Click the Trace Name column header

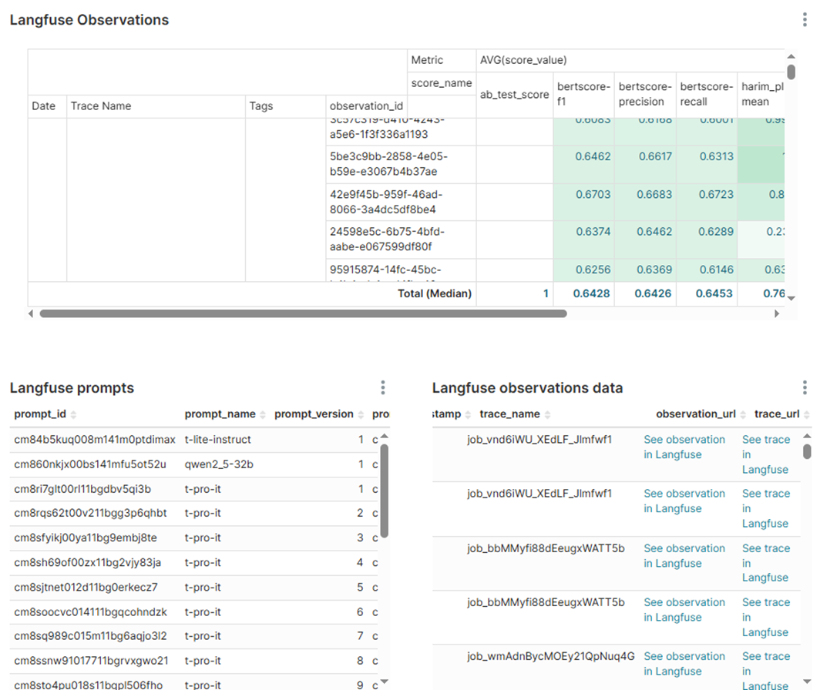coord(101,106)
